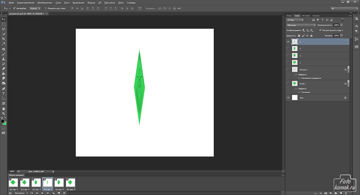360x195 pixels.
Task: Open the Файл menu
Action: click(x=12, y=2)
